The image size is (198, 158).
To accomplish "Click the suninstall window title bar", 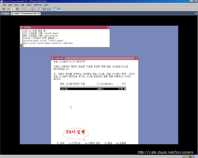I will 95,58.
